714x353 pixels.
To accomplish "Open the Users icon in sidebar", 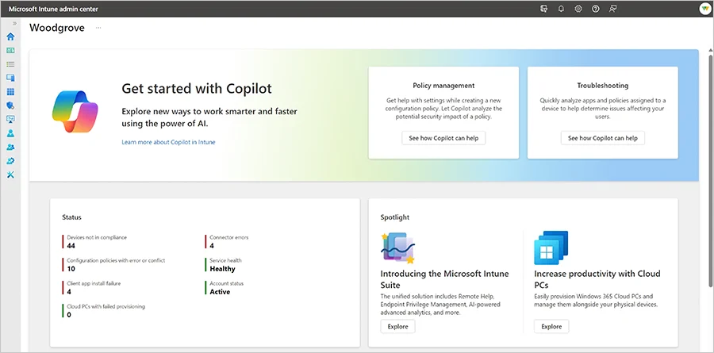I will pos(10,133).
